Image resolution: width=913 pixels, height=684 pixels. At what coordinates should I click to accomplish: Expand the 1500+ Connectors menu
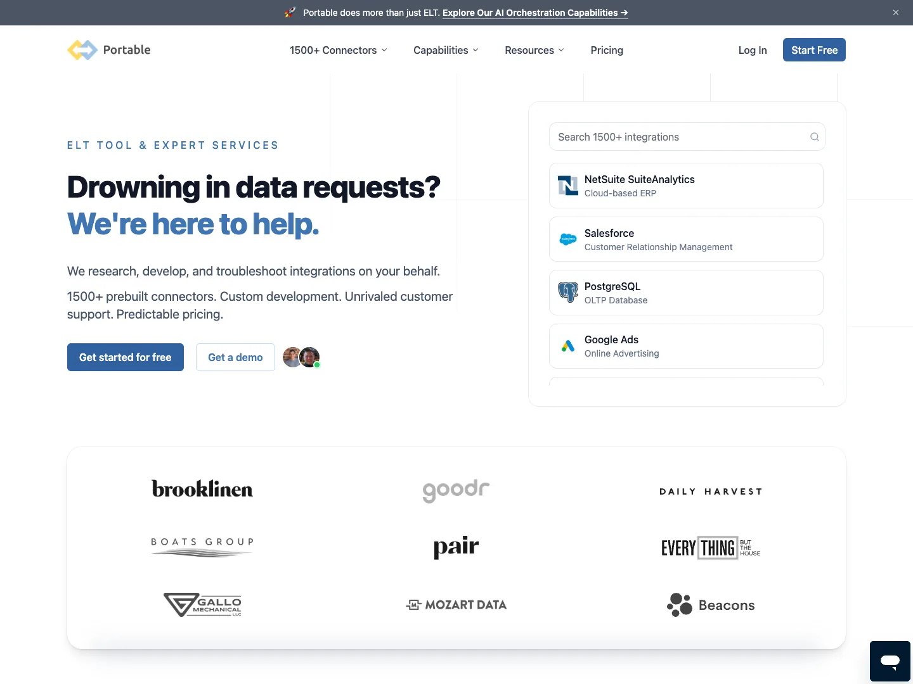[x=339, y=50]
